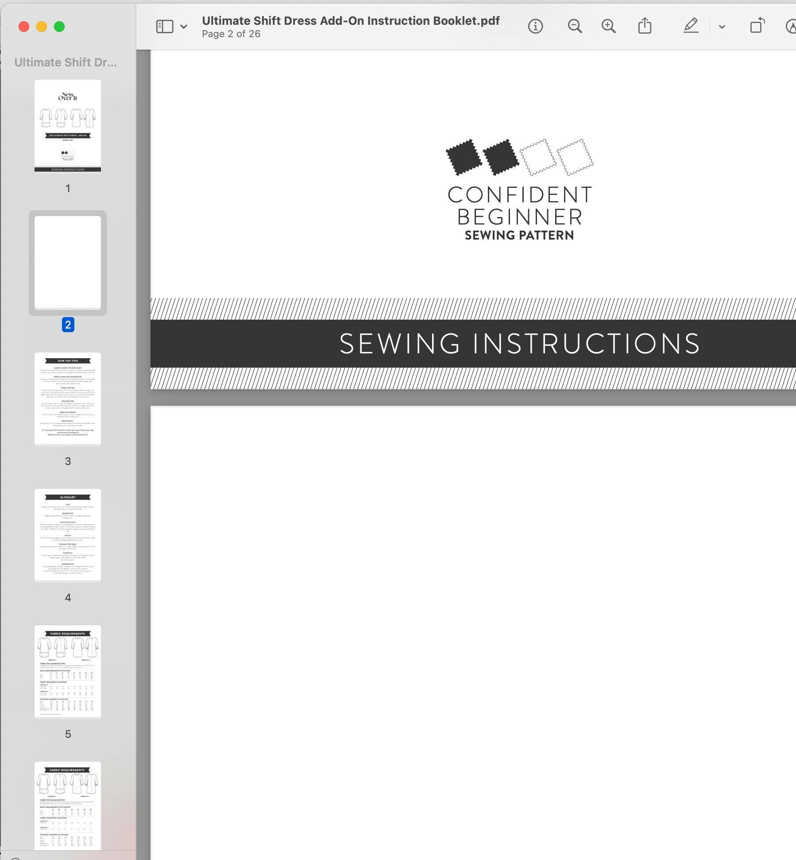Click the Sewing Instructions banner on page
This screenshot has width=796, height=860.
click(x=519, y=344)
